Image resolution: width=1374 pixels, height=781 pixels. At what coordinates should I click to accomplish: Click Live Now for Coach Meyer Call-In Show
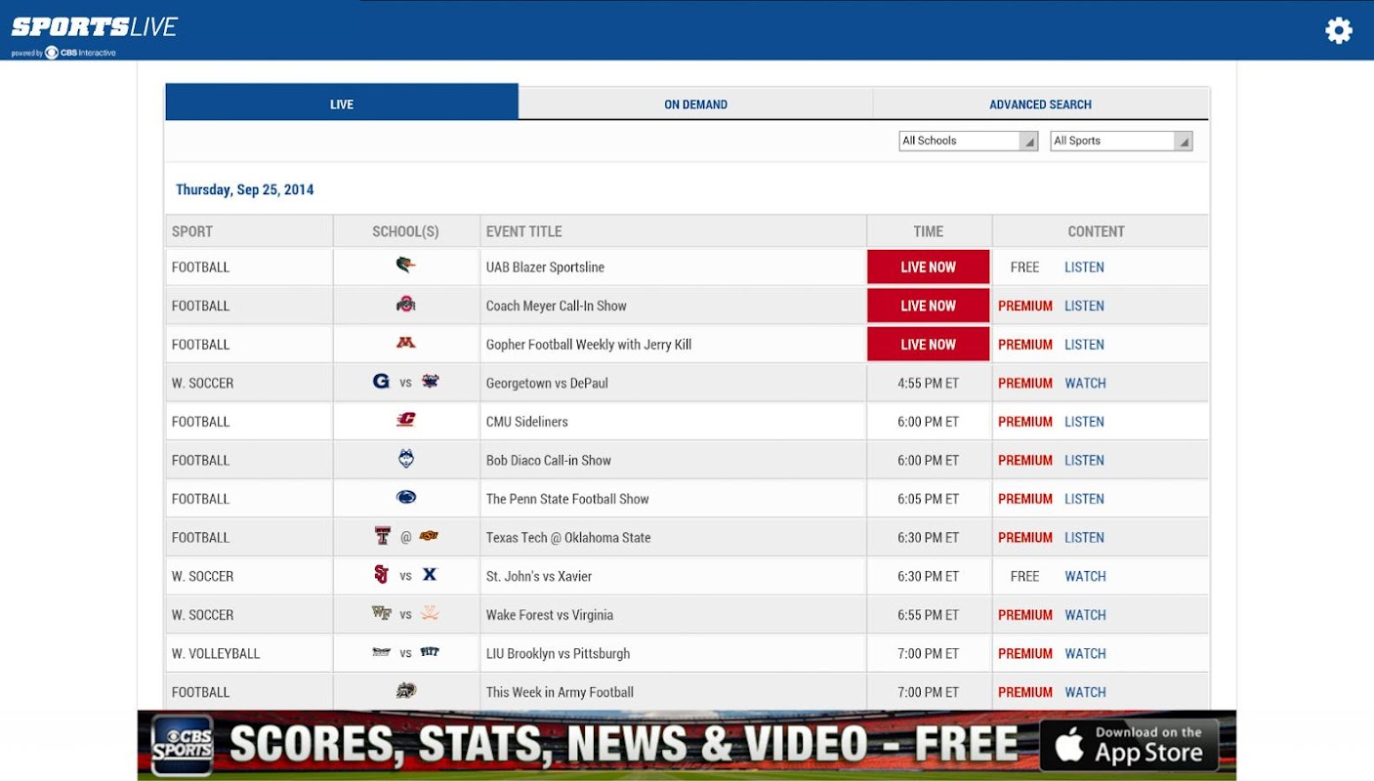928,306
